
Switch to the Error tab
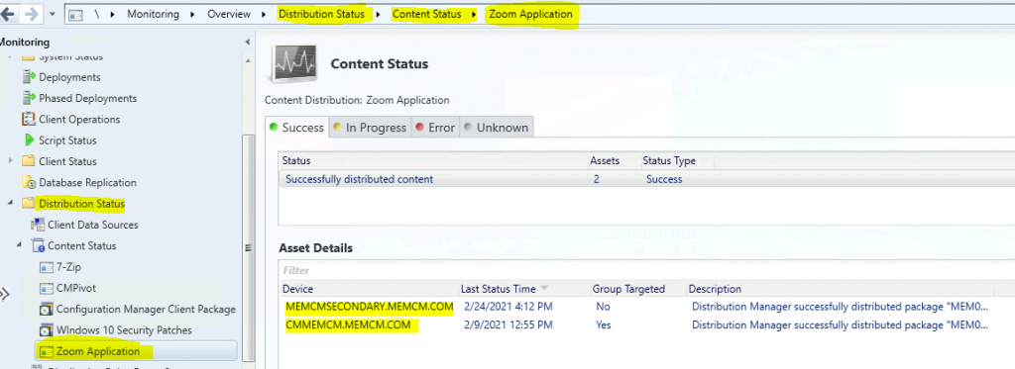(x=436, y=128)
